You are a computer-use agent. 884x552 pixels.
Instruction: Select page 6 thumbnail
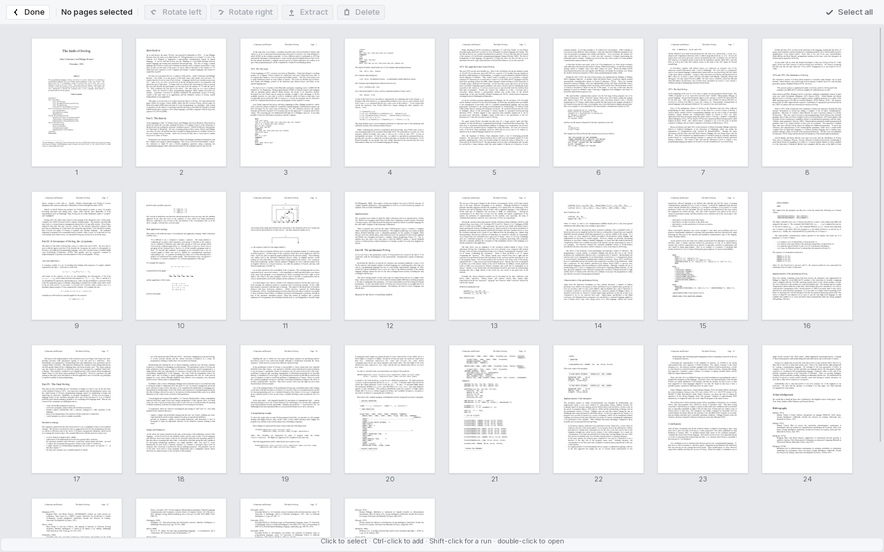(x=599, y=102)
